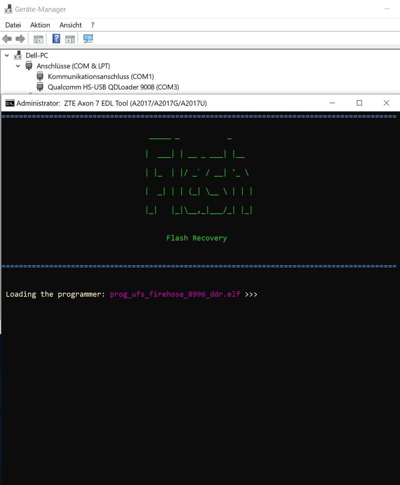Minimize the Geräte-Manager window
The height and width of the screenshot is (485, 400).
point(387,9)
